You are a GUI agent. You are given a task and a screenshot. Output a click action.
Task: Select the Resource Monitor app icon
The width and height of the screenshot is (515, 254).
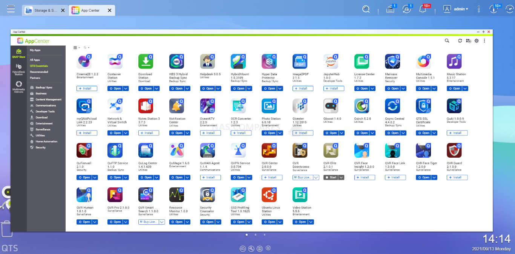click(177, 195)
